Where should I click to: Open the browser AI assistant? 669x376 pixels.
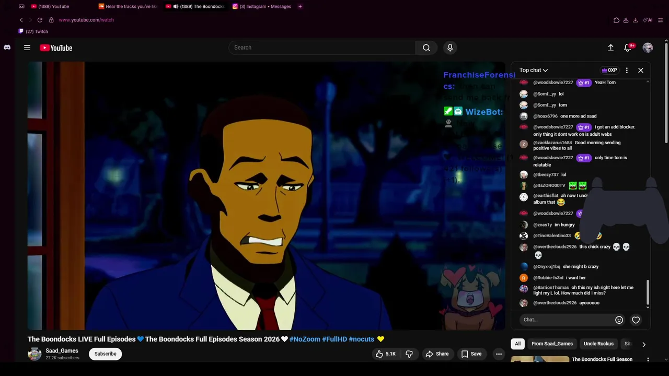[x=648, y=20]
